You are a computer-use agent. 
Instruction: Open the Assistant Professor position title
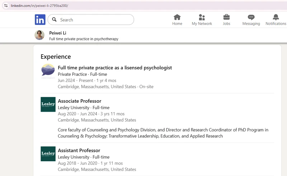pyautogui.click(x=79, y=150)
